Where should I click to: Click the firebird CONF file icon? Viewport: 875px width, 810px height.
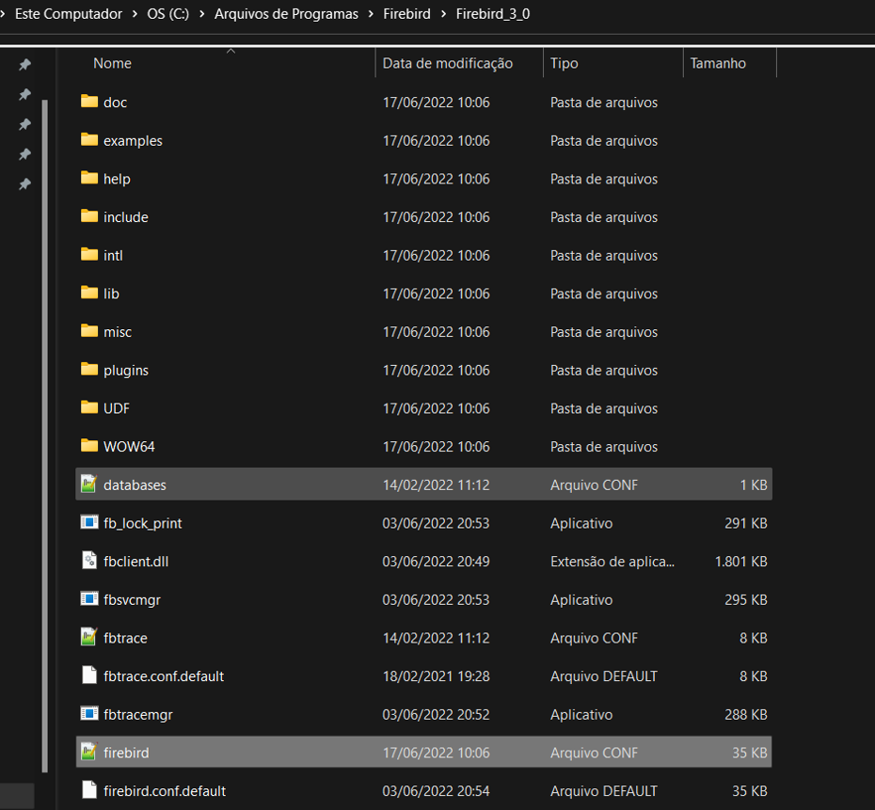[89, 752]
